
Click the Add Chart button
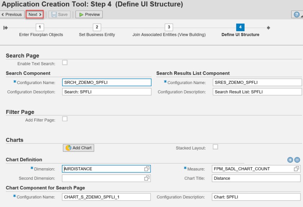pos(79,148)
